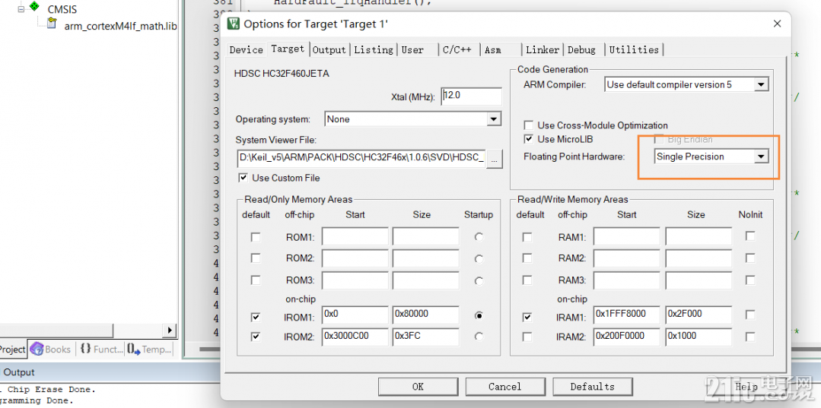Open the Debug tab

[582, 49]
